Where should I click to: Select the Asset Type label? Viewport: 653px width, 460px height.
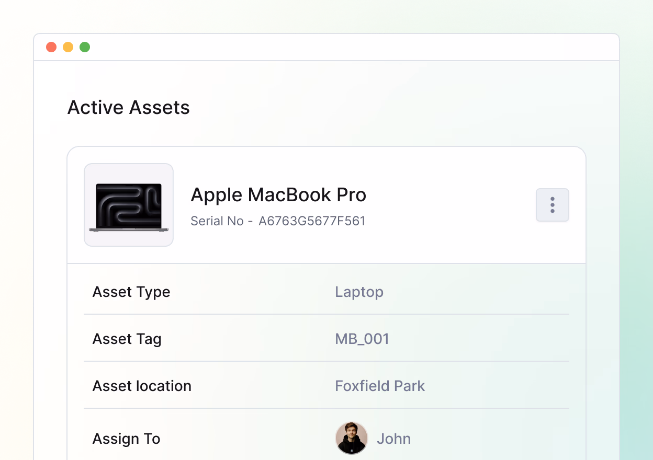tap(131, 292)
